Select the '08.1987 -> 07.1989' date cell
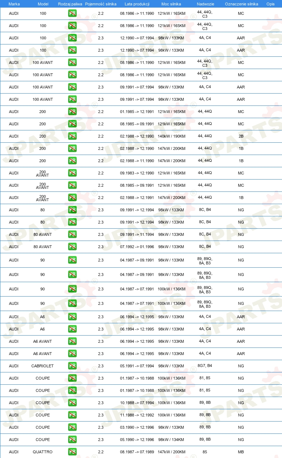Image resolution: width=282 pixels, height=458 pixels. pyautogui.click(x=137, y=452)
